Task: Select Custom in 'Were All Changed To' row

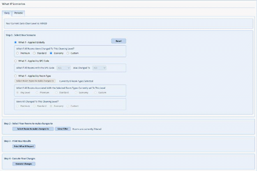Action: pyautogui.click(x=68, y=106)
